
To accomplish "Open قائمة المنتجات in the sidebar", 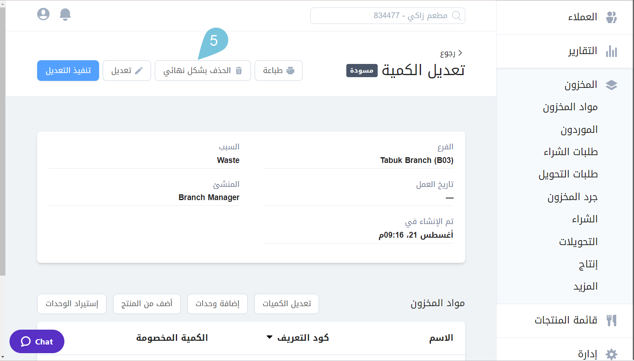I will click(565, 321).
